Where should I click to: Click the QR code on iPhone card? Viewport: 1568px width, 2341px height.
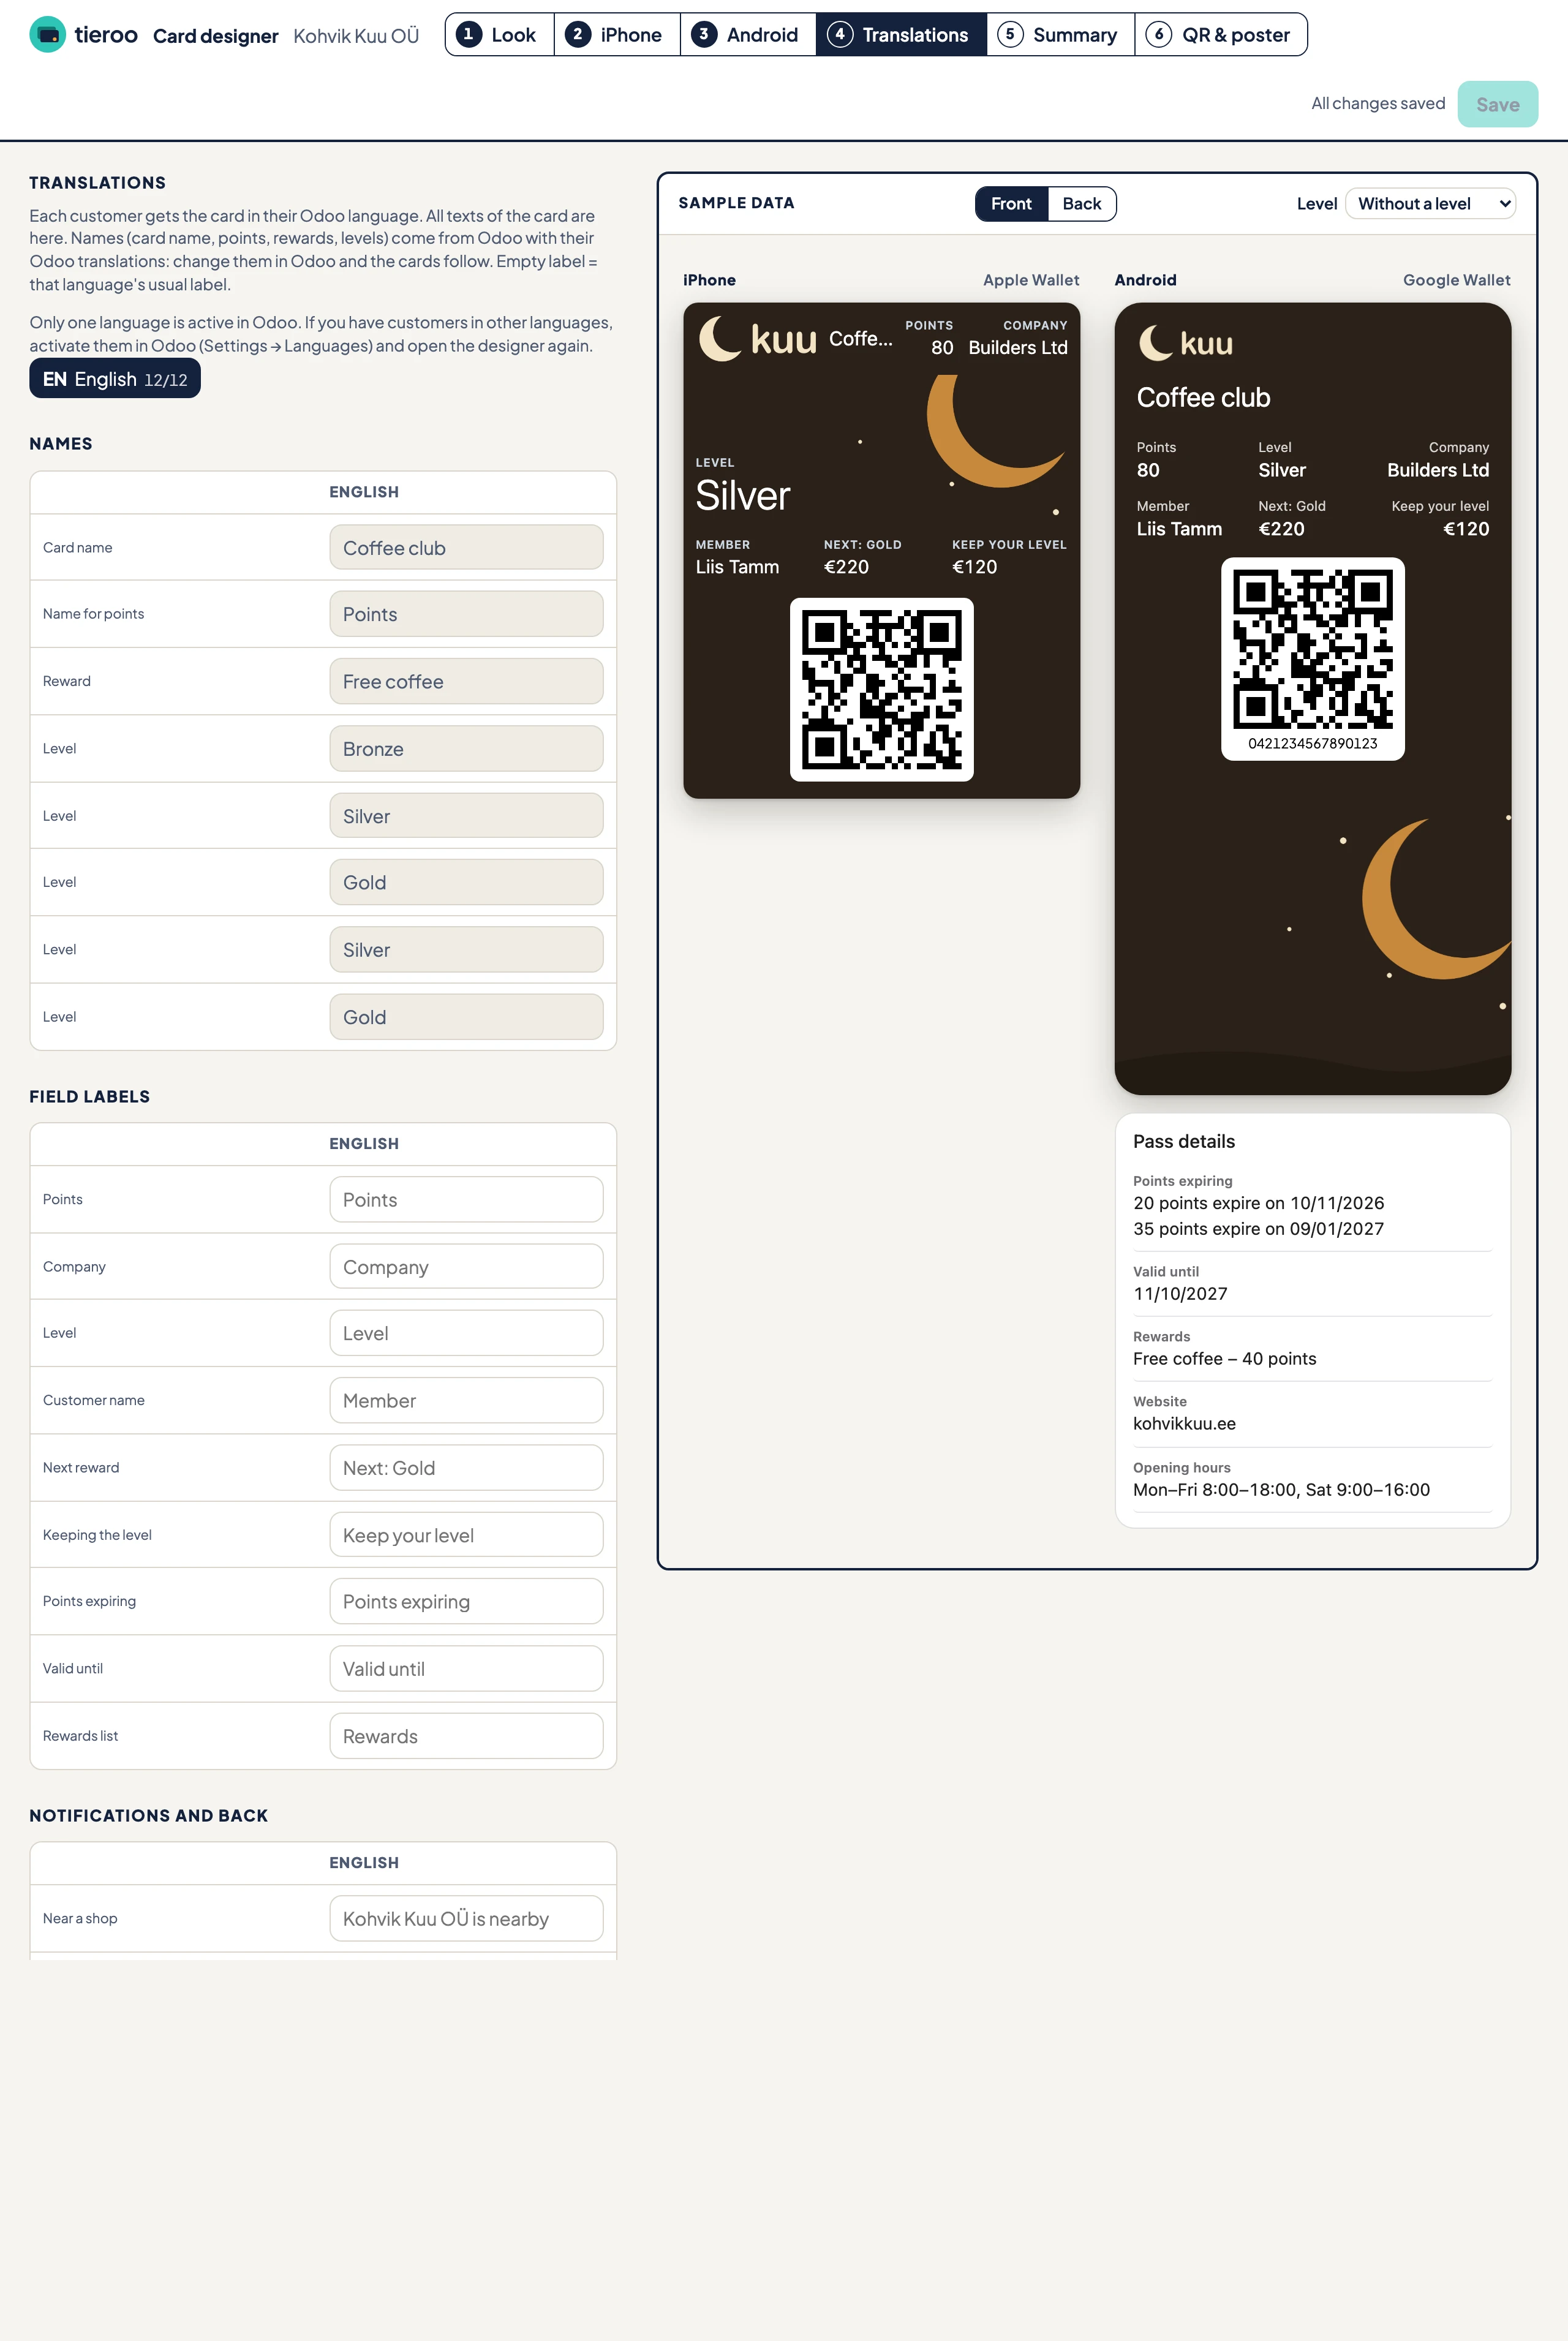pos(881,690)
